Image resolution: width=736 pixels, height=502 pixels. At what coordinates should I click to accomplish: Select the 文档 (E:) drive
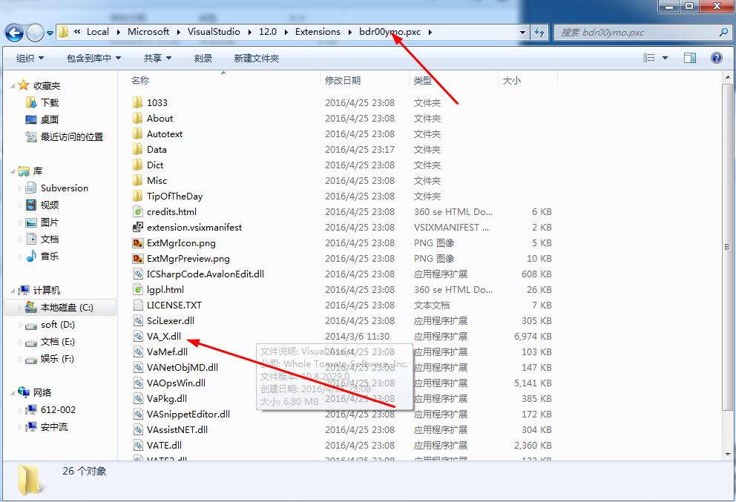pyautogui.click(x=57, y=342)
